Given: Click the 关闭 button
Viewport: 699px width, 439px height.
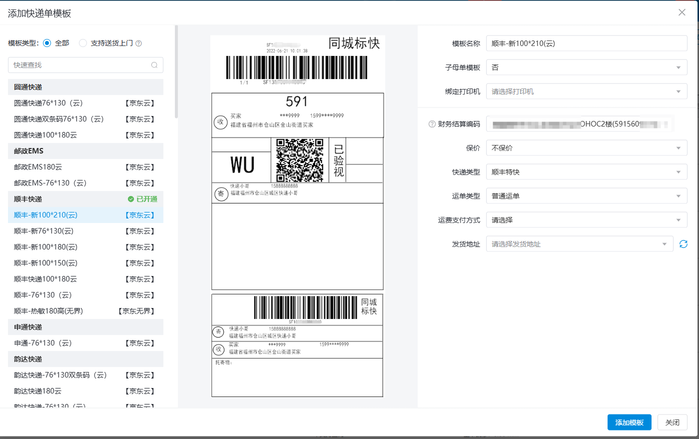Looking at the screenshot, I should [x=672, y=422].
